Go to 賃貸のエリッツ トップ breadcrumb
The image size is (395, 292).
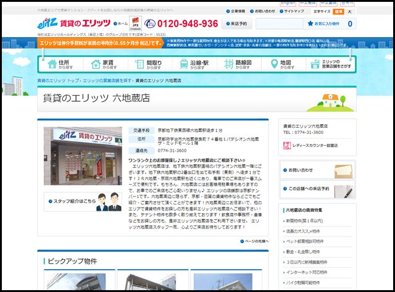coord(58,81)
